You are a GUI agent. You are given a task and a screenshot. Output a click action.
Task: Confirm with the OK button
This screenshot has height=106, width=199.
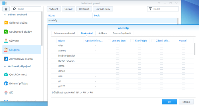coord(169,102)
